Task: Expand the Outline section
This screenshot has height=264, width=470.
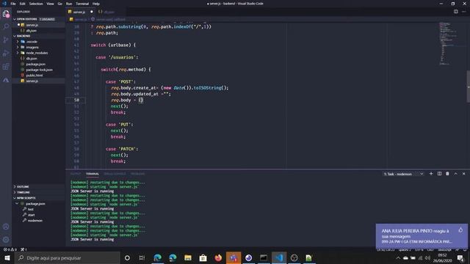Action: coord(38,186)
